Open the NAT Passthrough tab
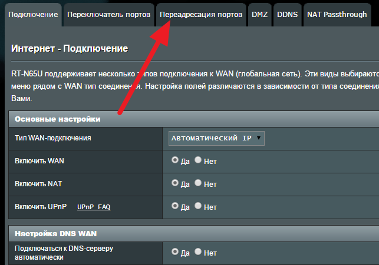 (x=337, y=14)
